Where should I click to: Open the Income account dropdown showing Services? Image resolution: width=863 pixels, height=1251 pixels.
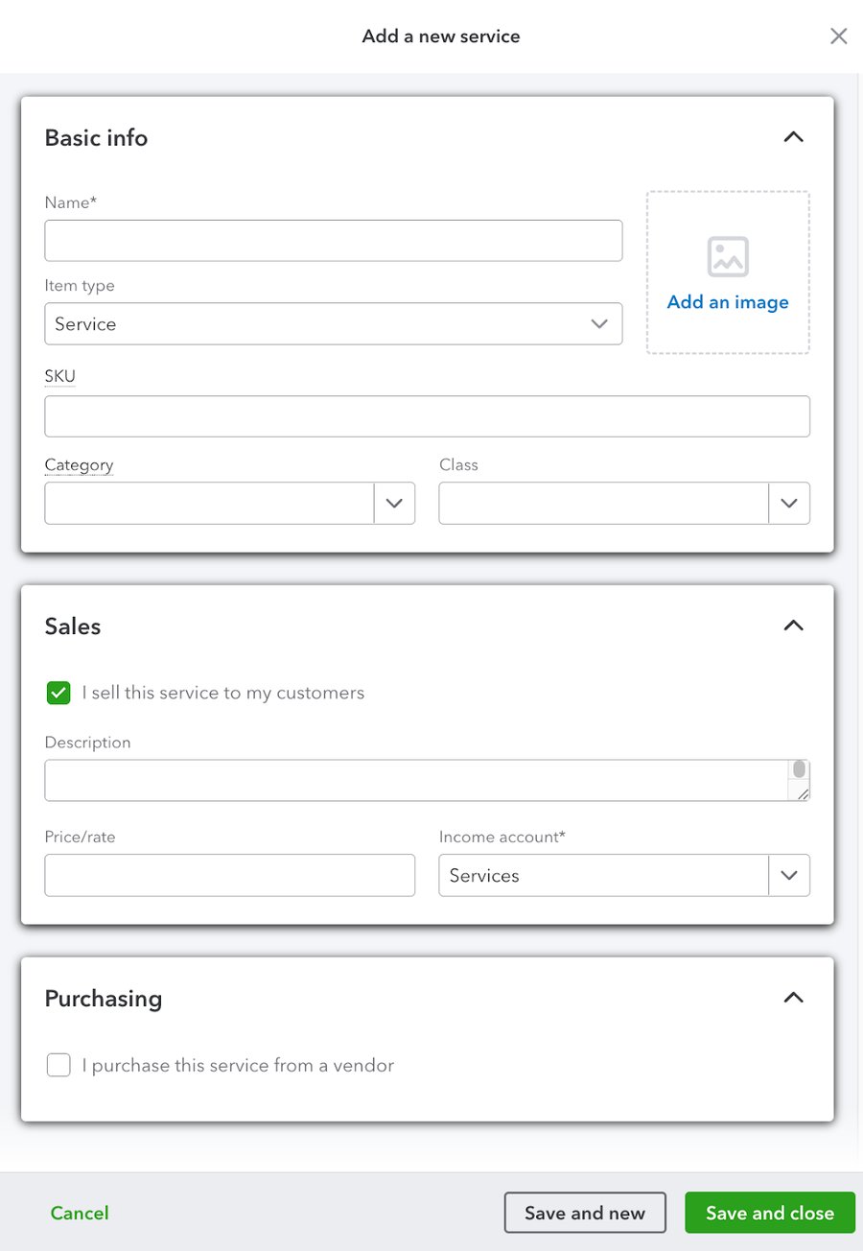tap(789, 875)
